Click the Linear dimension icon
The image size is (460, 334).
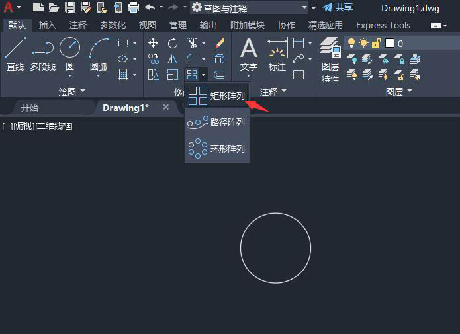[299, 43]
